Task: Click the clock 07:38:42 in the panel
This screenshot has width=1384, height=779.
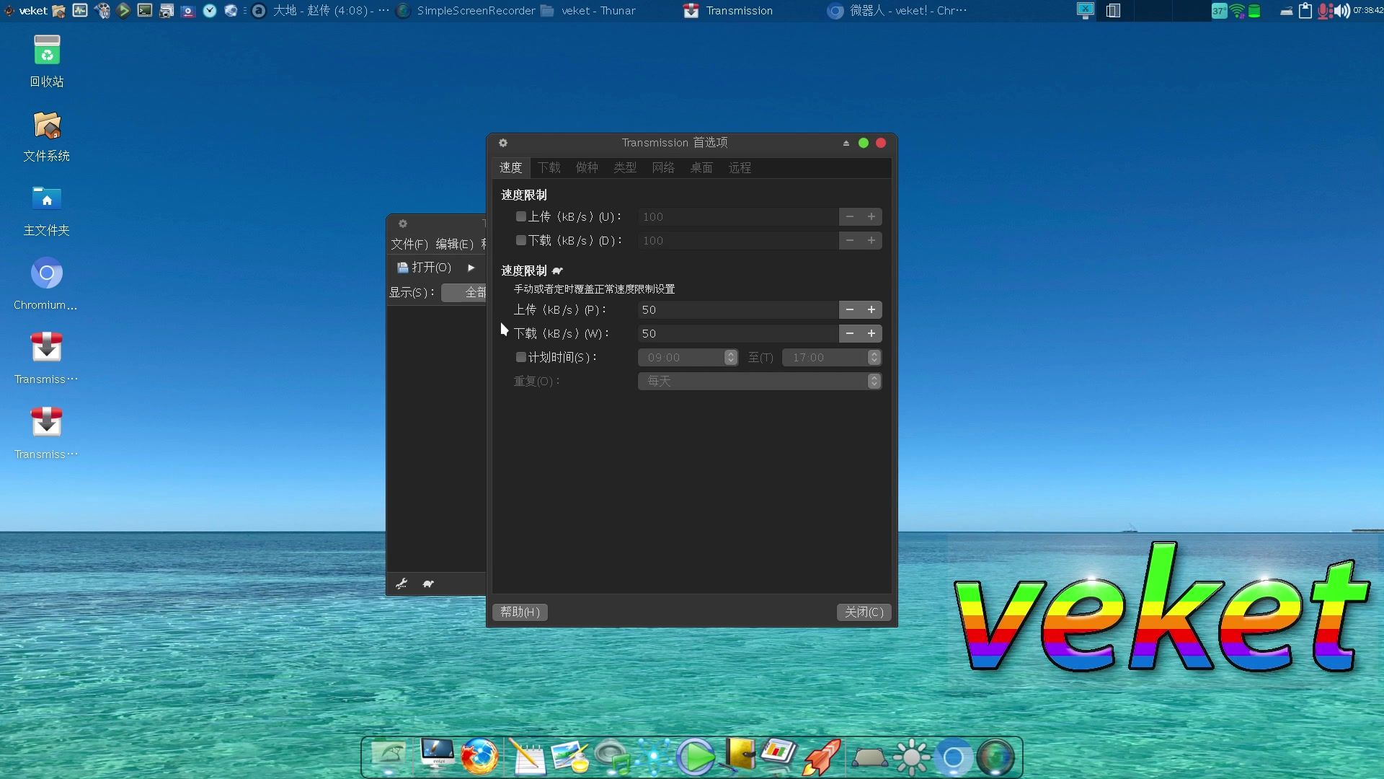Action: [1367, 11]
